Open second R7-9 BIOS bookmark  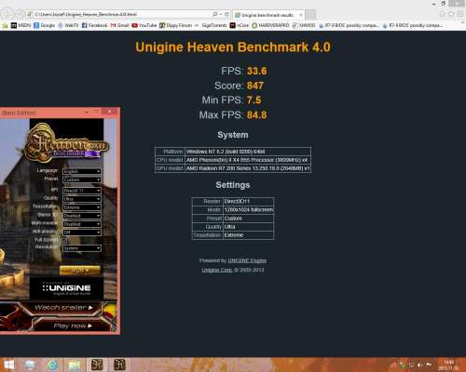tap(413, 25)
